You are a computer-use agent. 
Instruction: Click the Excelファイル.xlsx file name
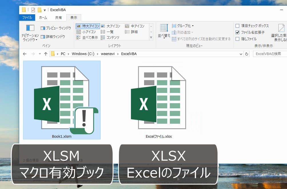coord(159,137)
